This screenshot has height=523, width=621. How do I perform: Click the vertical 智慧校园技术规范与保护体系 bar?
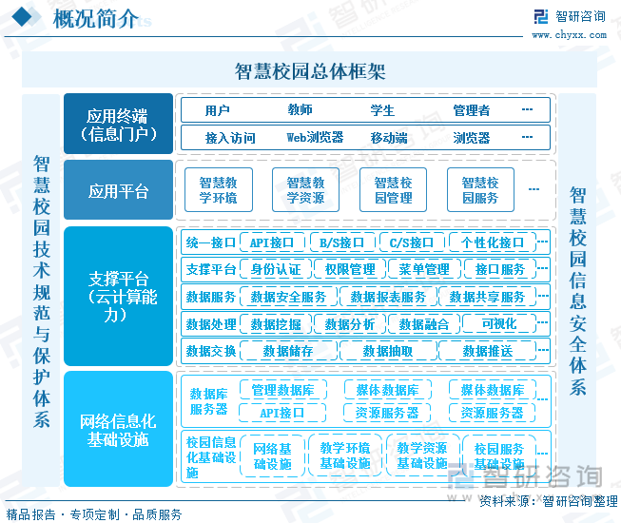(41, 291)
